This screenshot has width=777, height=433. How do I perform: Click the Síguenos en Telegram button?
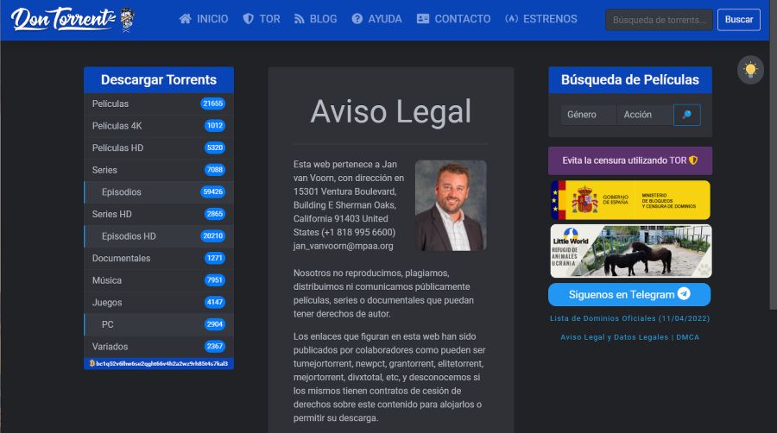[x=629, y=295]
